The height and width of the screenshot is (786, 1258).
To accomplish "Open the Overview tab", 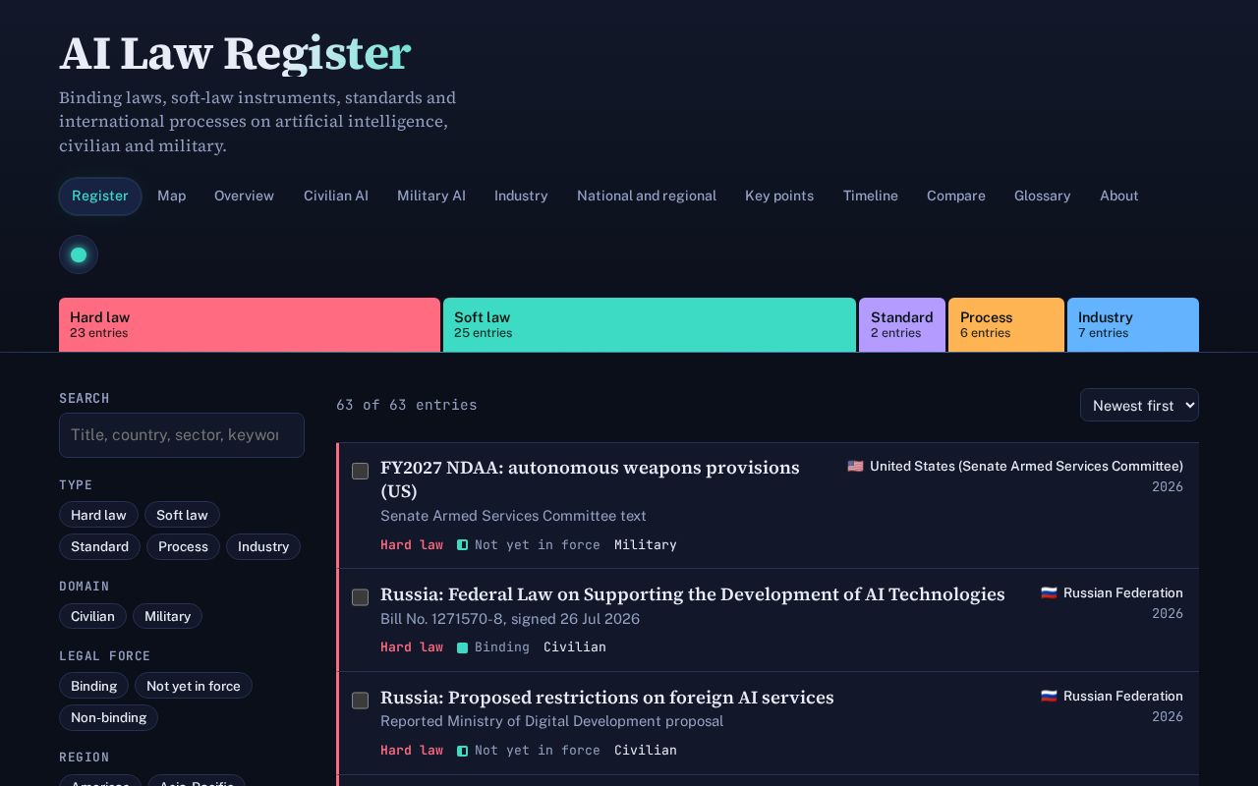I will (x=244, y=196).
